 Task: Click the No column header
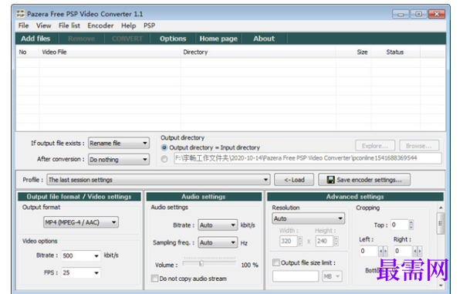(x=28, y=52)
